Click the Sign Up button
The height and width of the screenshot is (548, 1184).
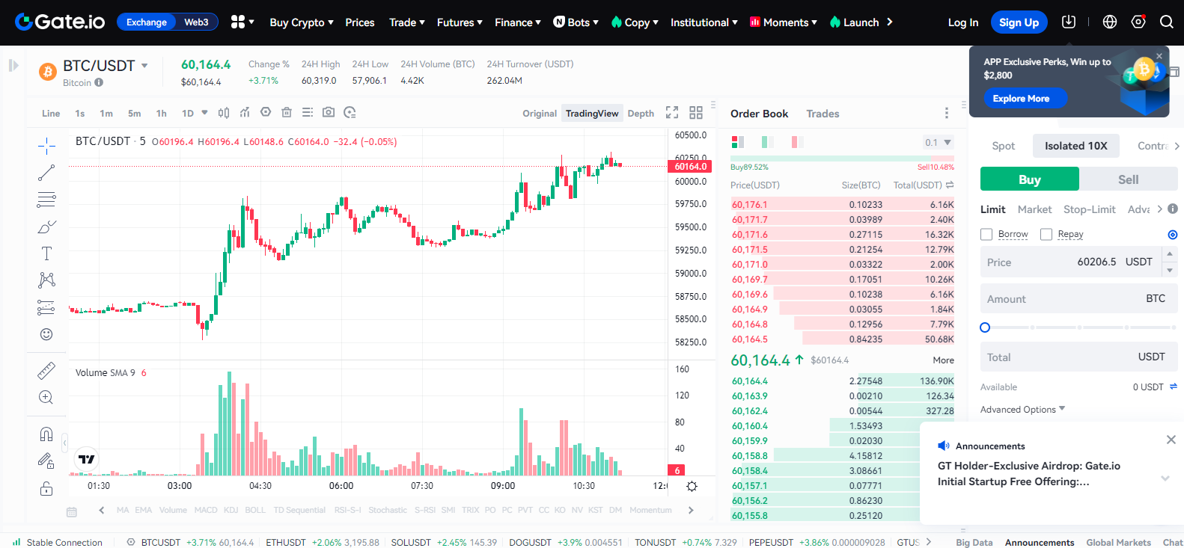1019,22
